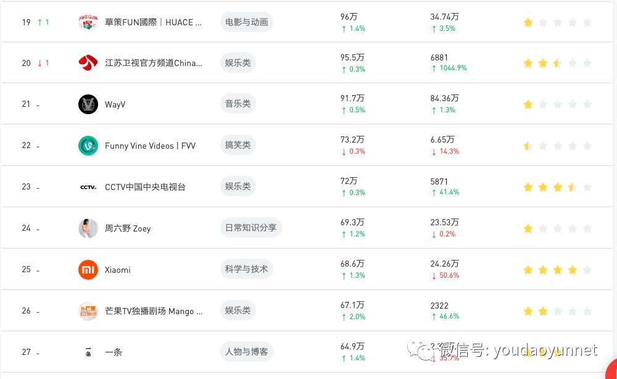Open CCTV中国中央电视台 channel link
The image size is (617, 379).
(145, 187)
